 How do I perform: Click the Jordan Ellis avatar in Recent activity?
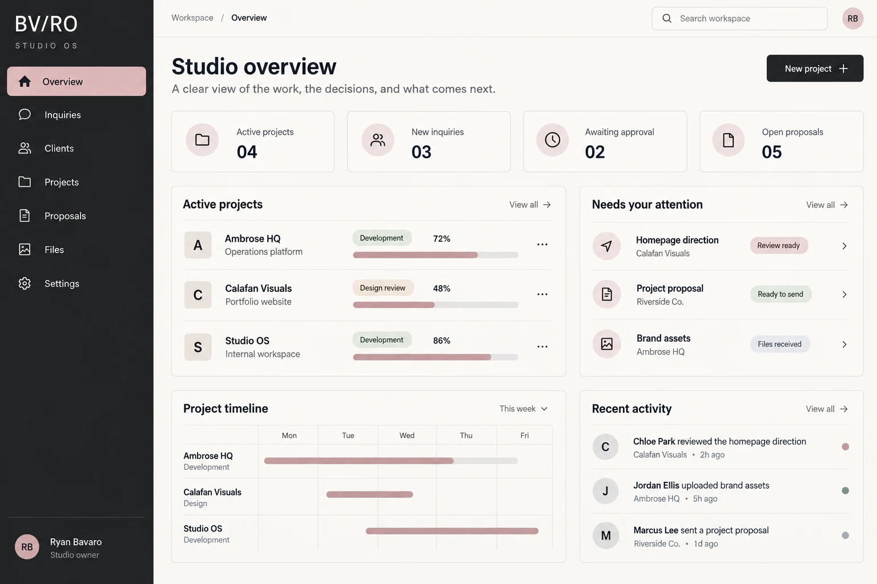coord(606,491)
